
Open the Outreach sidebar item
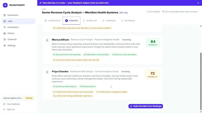pyautogui.click(x=18, y=39)
